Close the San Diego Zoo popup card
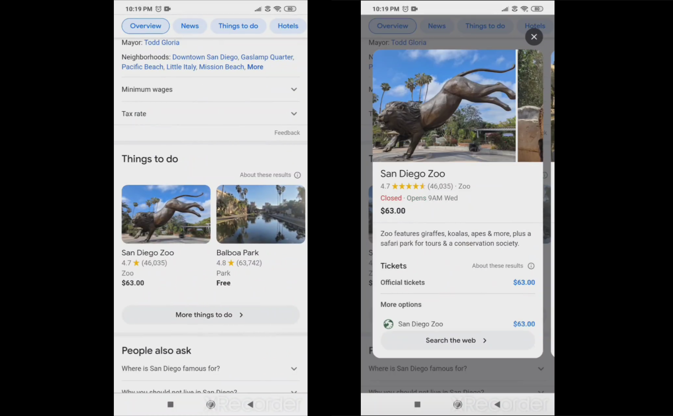The image size is (673, 416). click(534, 37)
